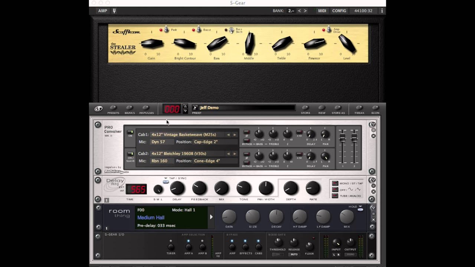Image resolution: width=475 pixels, height=267 pixels.
Task: Click the Store preset button
Action: coord(305,108)
